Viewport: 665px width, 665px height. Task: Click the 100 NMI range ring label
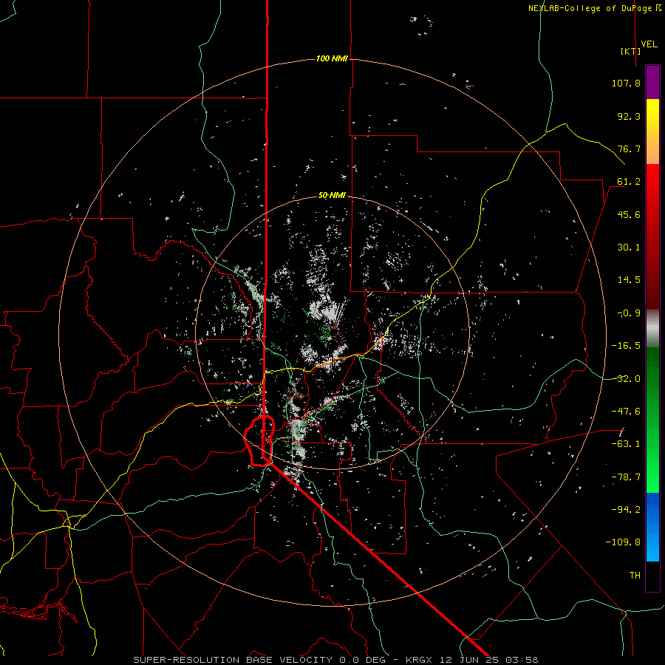point(332,58)
